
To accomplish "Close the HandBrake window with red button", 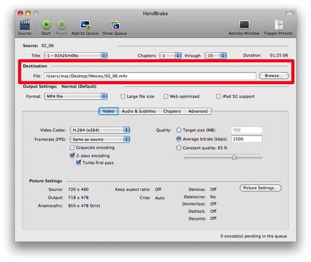I will click(x=20, y=13).
